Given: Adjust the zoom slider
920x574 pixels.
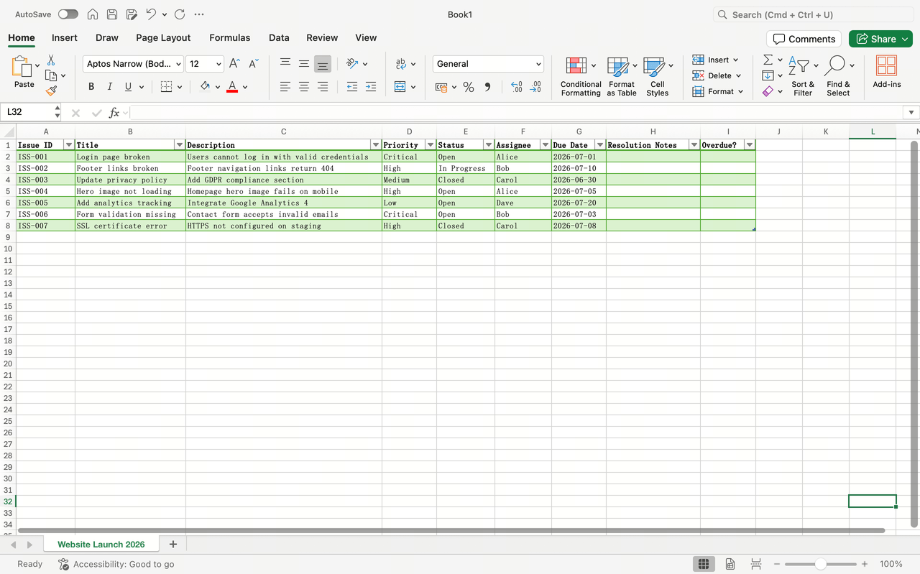Looking at the screenshot, I should (820, 564).
